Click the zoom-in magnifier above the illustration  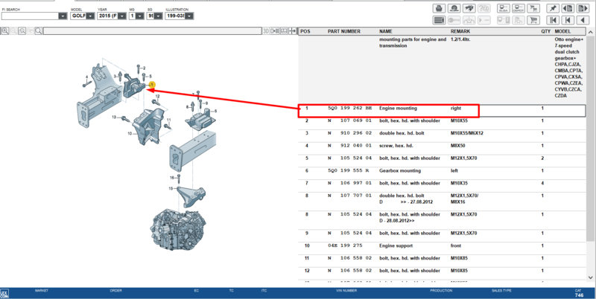point(5,30)
